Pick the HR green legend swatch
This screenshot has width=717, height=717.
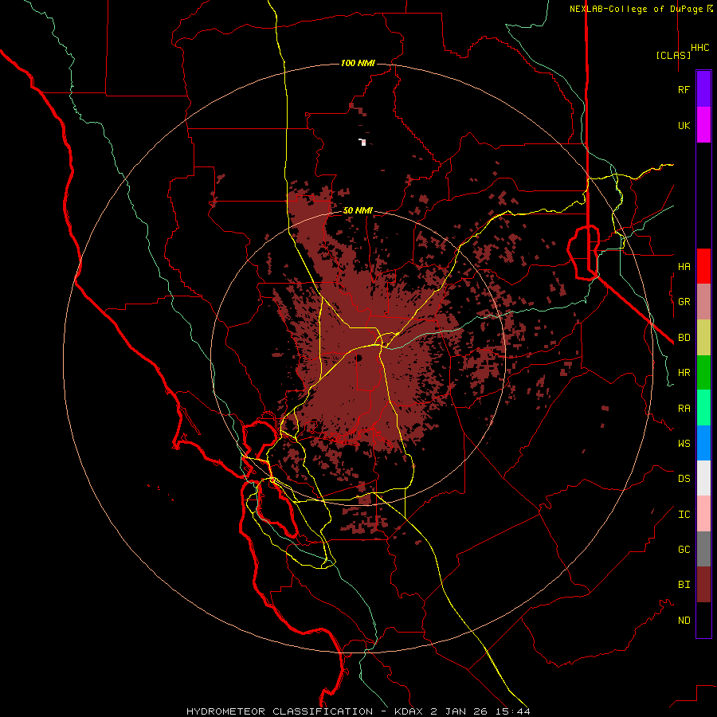click(x=703, y=373)
